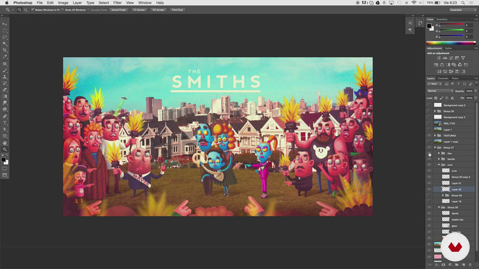Screen dimensions: 479x269
Task: Open the layer filter Kind dropdown
Action: pyautogui.click(x=434, y=84)
